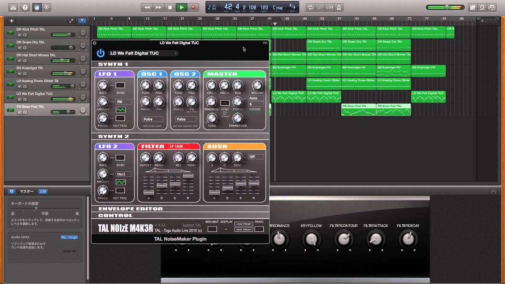This screenshot has height=284, width=505.
Task: Click the Filter CUTOFF knob
Action: click(x=146, y=158)
